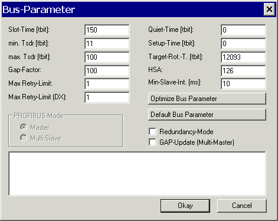278x221 pixels.
Task: Click the Gap-Factor field
Action: 107,71
